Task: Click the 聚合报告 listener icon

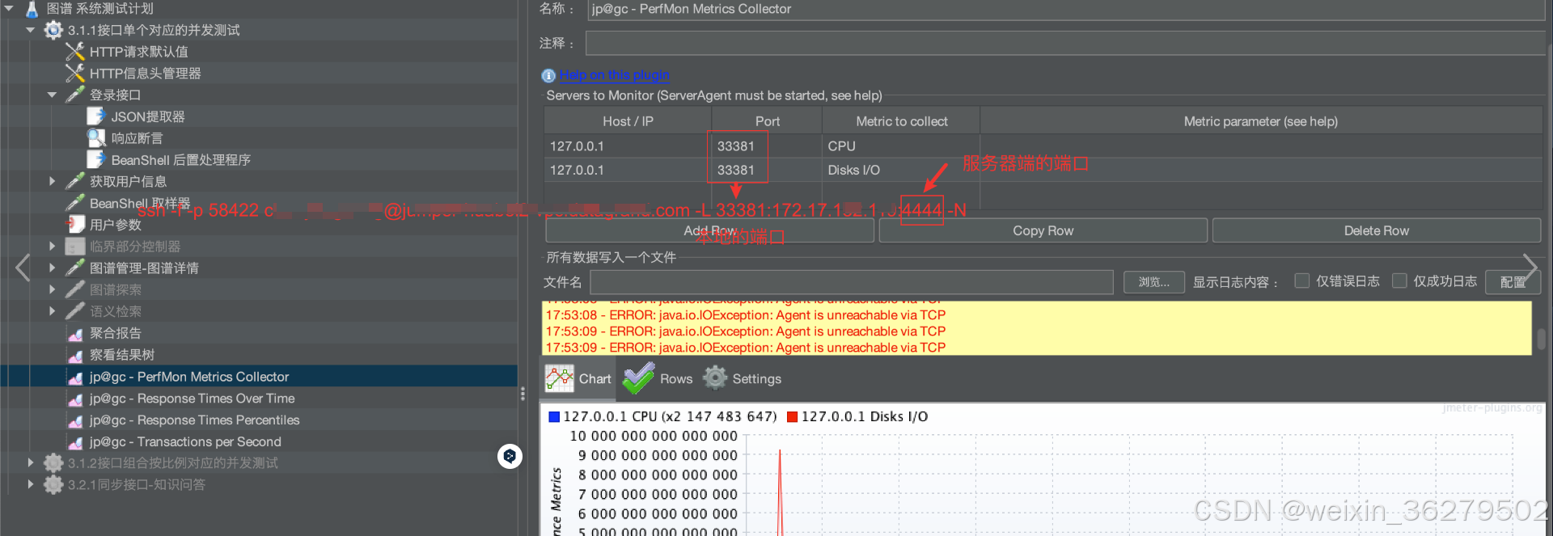Action: (75, 333)
